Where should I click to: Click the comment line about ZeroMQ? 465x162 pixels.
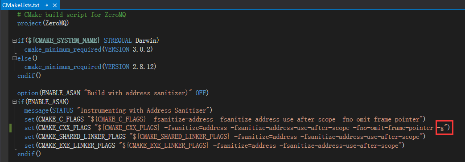(71, 15)
